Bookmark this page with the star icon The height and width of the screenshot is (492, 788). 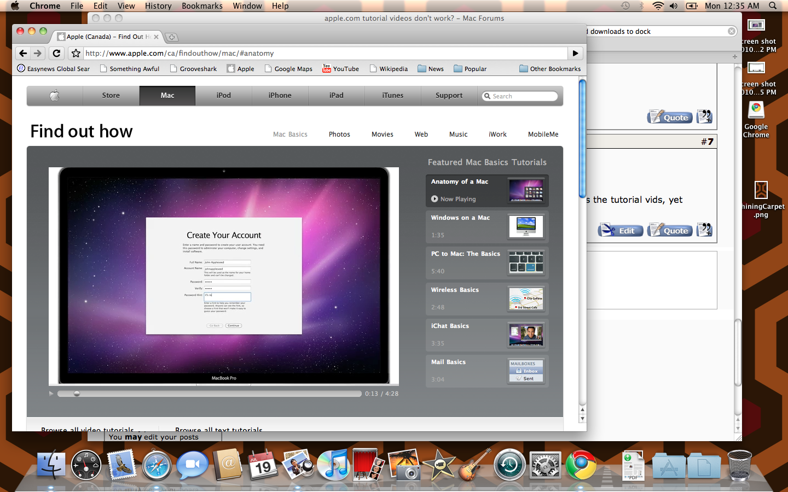tap(76, 53)
